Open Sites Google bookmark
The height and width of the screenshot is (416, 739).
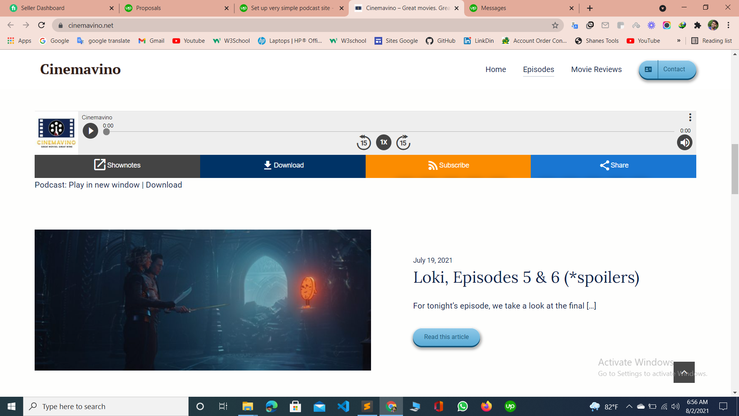[396, 41]
